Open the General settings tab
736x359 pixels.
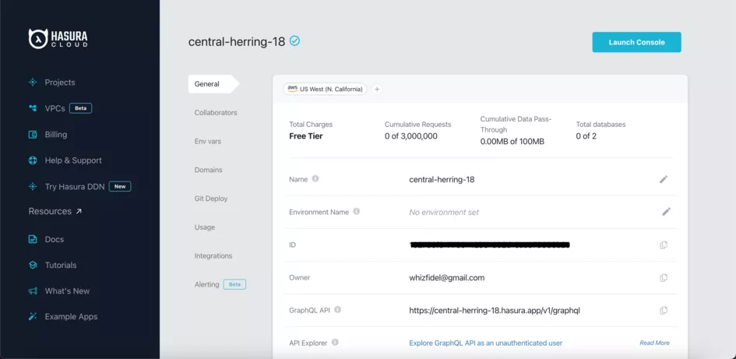213,84
